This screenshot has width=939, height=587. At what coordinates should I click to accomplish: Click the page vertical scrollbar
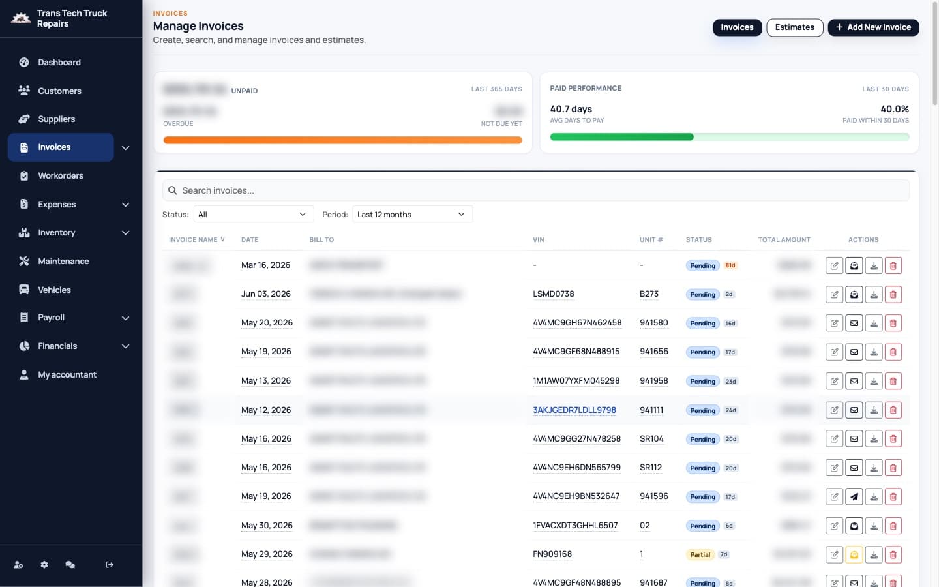tap(934, 55)
